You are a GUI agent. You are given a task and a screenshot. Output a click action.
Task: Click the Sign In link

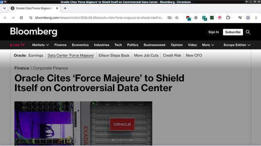(214, 32)
